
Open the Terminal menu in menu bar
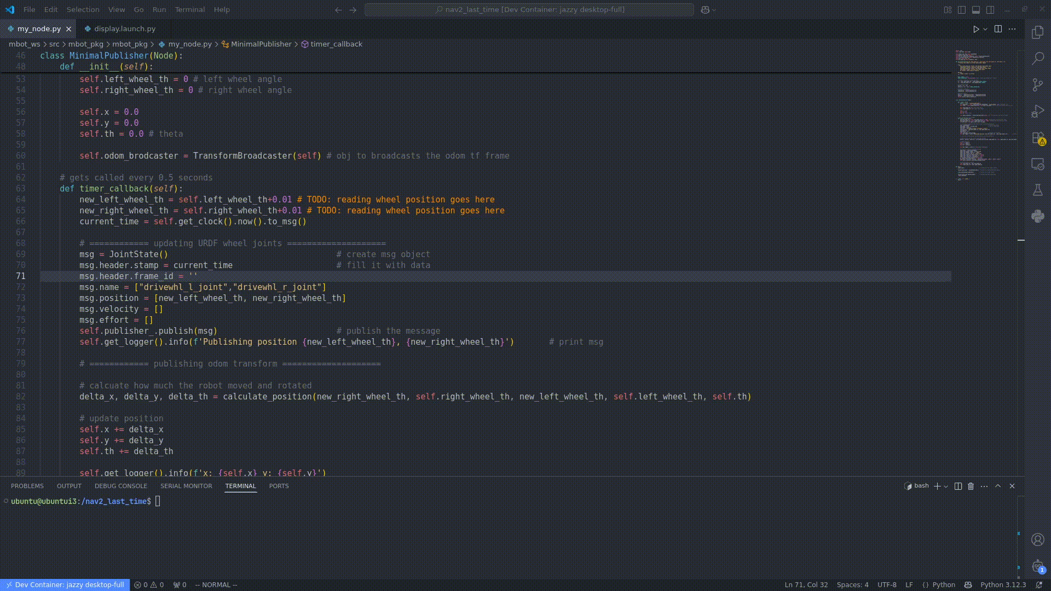189,10
